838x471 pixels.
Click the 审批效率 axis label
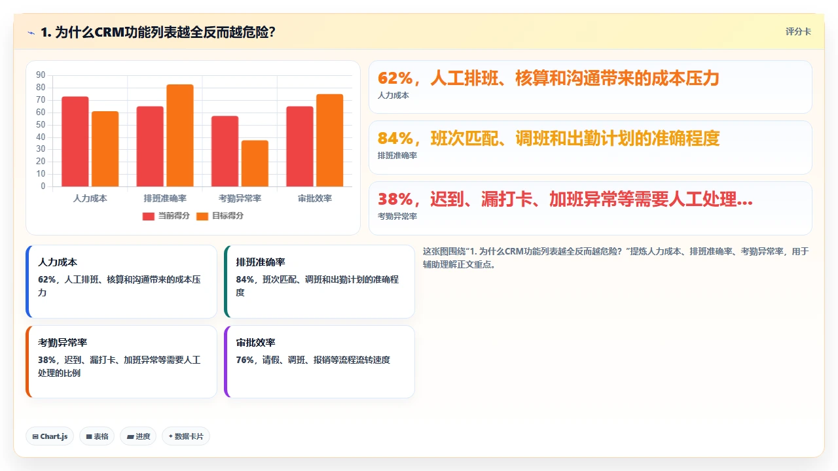click(315, 198)
